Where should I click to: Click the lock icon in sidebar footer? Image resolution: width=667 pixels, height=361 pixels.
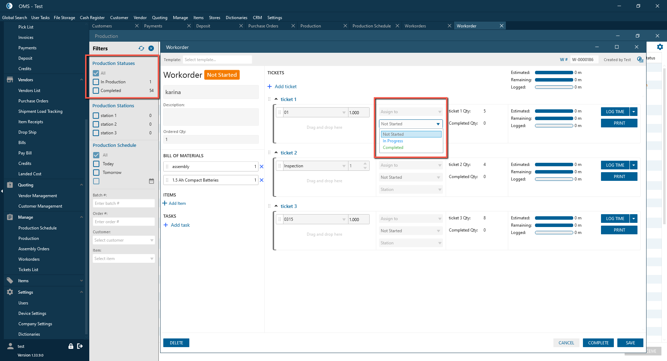(x=71, y=346)
